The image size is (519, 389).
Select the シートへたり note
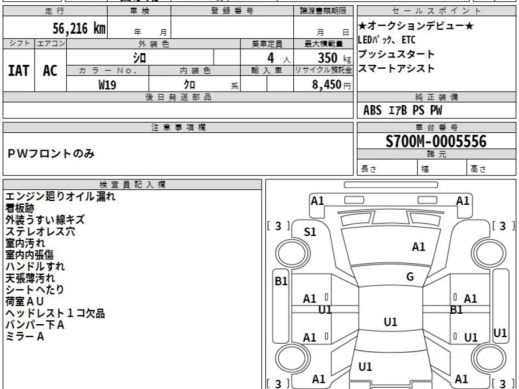tap(35, 290)
